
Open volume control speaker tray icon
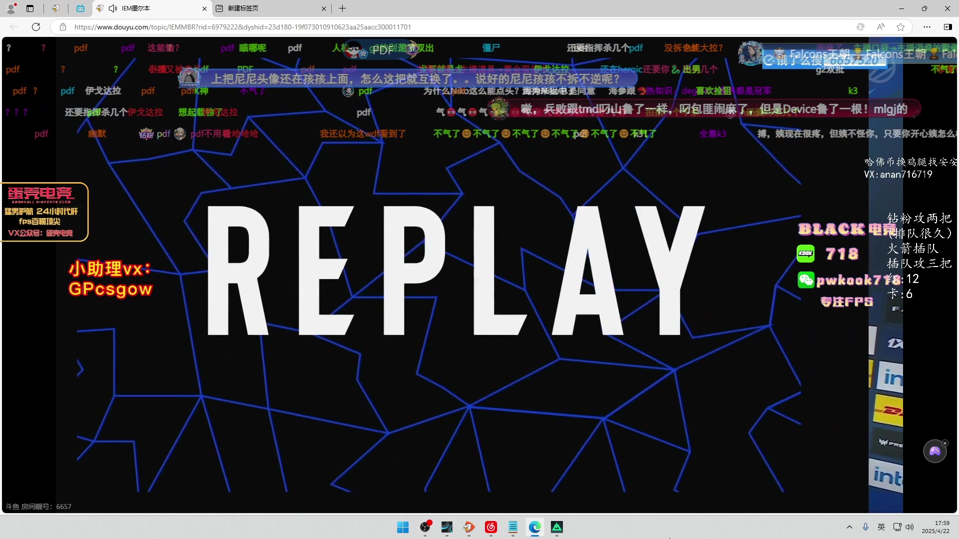(910, 527)
